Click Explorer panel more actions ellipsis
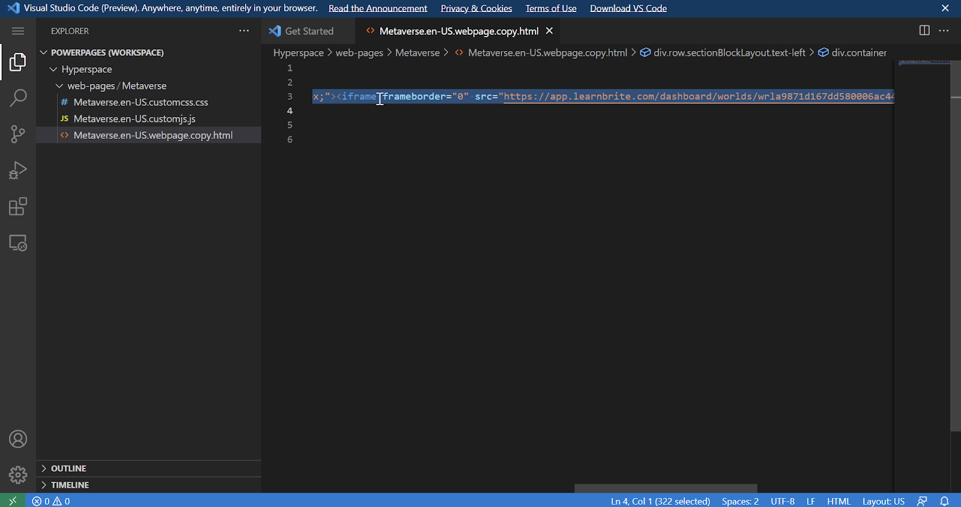Image resolution: width=961 pixels, height=507 pixels. (244, 31)
